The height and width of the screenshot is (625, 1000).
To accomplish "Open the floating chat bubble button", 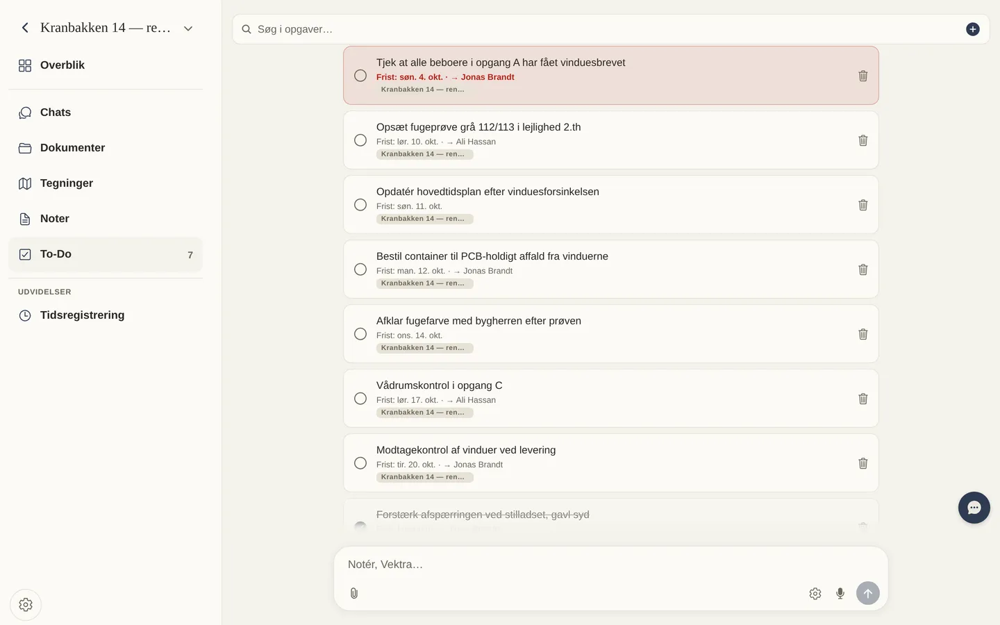I will pos(974,508).
